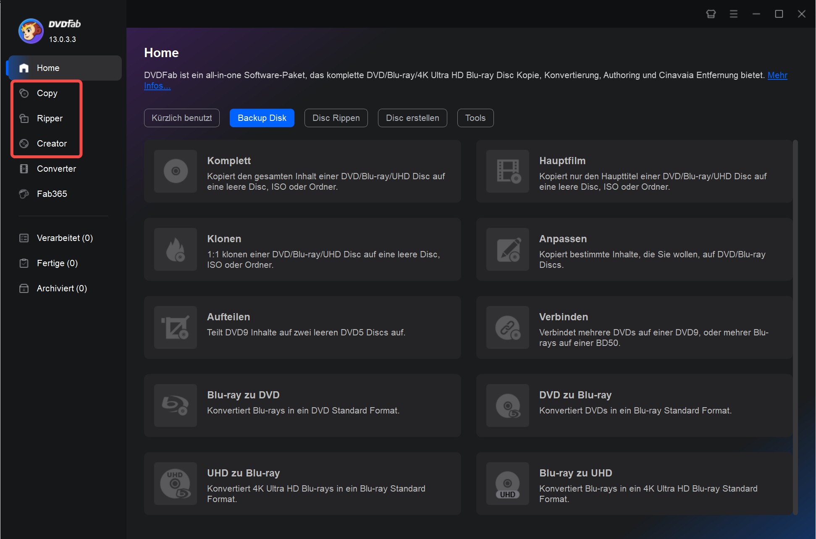The image size is (816, 539).
Task: Choose the Hauptfilm copy mode title
Action: pos(562,161)
